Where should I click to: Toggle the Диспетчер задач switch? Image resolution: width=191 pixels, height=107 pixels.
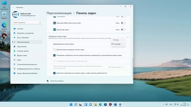coord(123,29)
